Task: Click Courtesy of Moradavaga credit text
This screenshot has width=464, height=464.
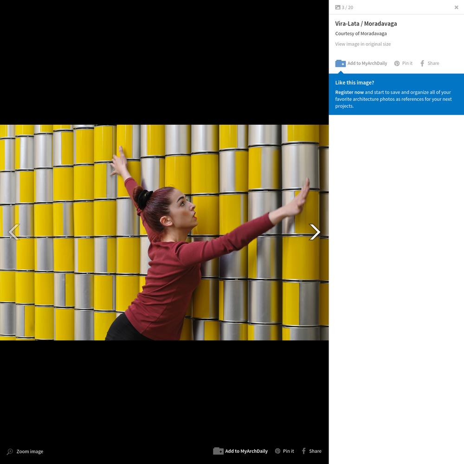Action: (361, 34)
